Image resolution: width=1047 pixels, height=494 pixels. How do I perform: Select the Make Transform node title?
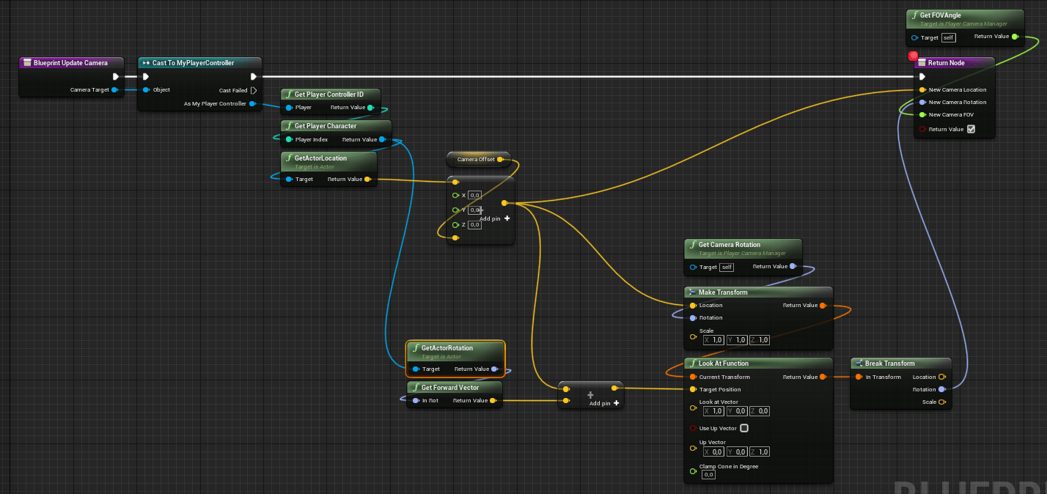click(723, 292)
